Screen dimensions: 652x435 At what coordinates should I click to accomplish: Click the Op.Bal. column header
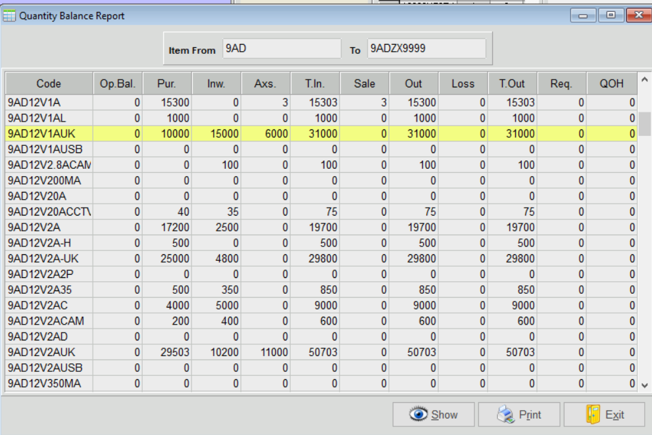(x=117, y=83)
